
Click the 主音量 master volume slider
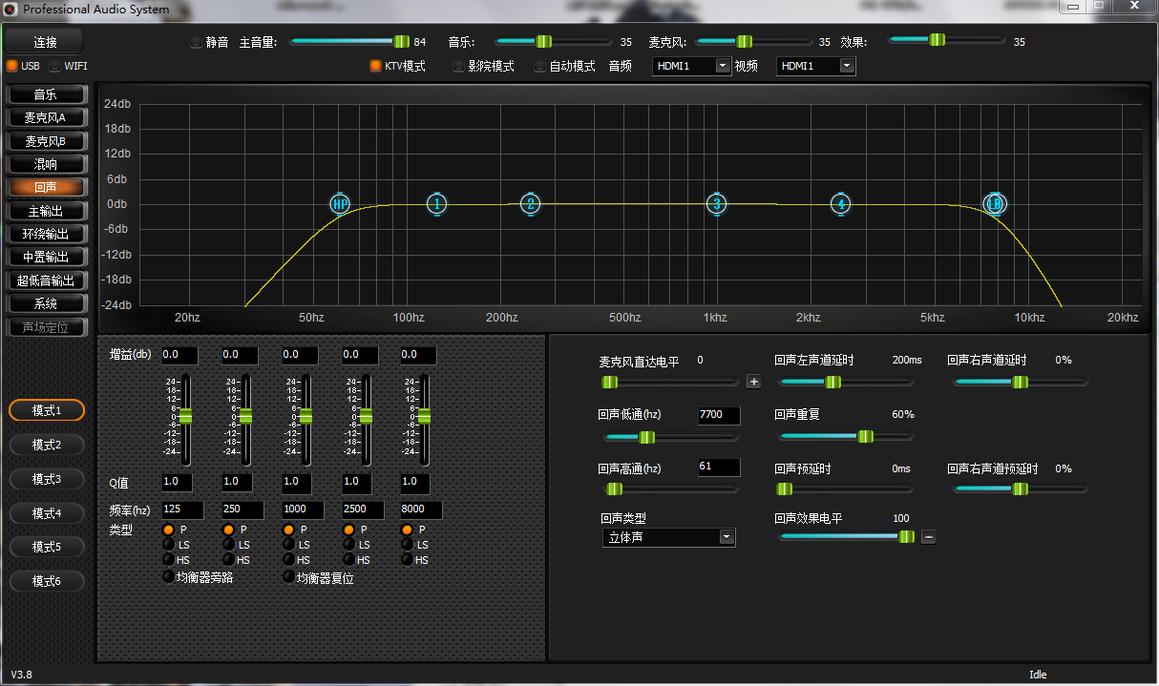coord(349,41)
